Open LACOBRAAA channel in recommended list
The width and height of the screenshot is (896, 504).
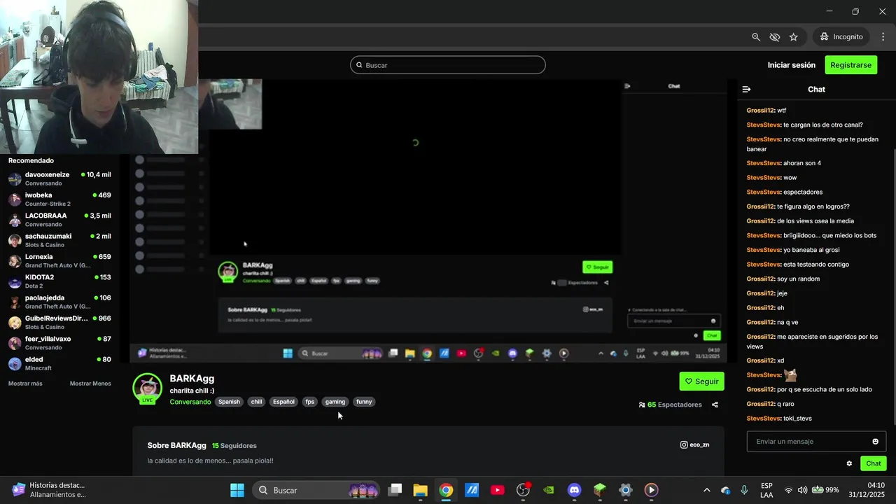click(x=59, y=220)
